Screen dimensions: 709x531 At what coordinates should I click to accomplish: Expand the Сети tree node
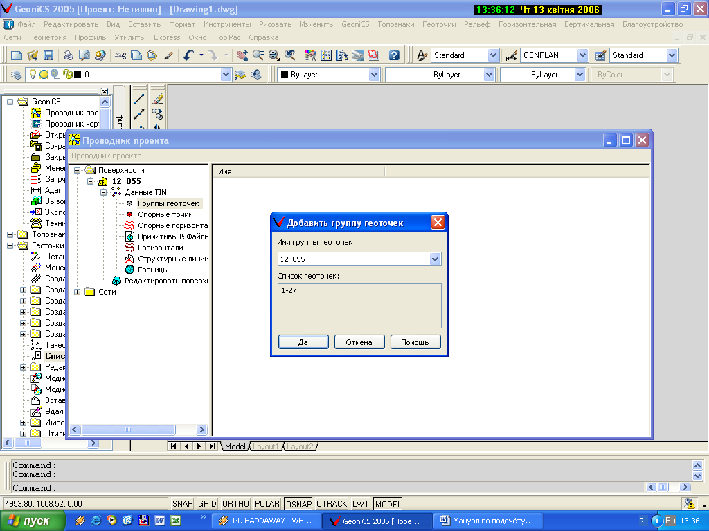pos(78,292)
